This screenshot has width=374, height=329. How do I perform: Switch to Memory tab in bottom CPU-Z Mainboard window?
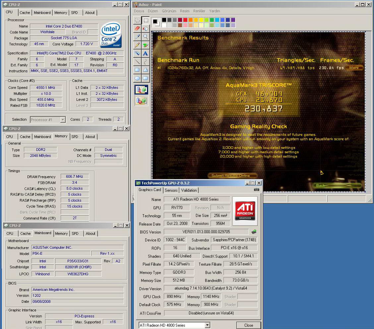coord(61,233)
